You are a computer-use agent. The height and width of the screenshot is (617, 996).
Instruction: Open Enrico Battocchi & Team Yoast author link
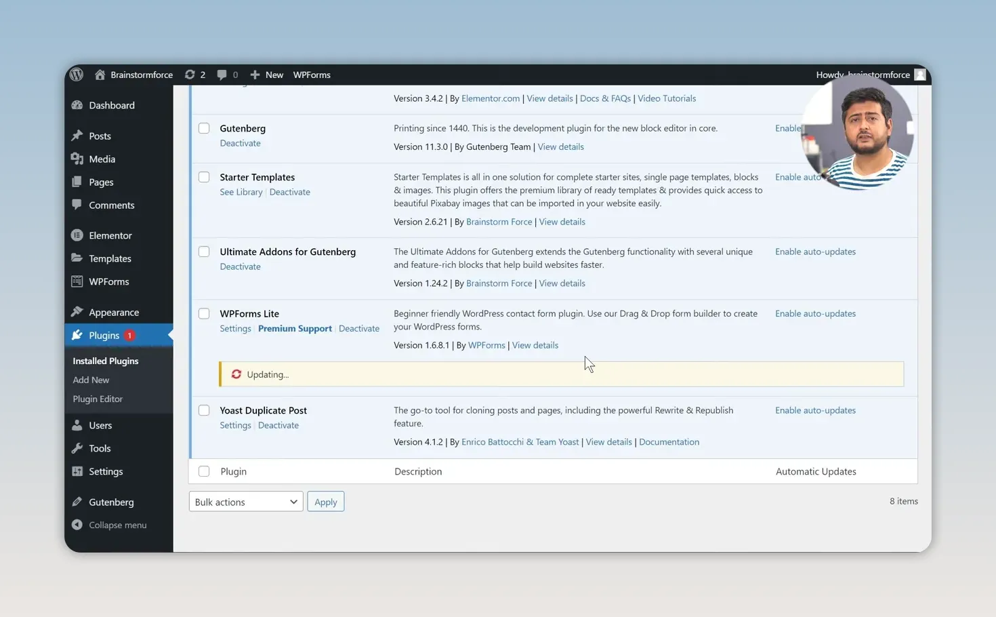click(x=520, y=442)
